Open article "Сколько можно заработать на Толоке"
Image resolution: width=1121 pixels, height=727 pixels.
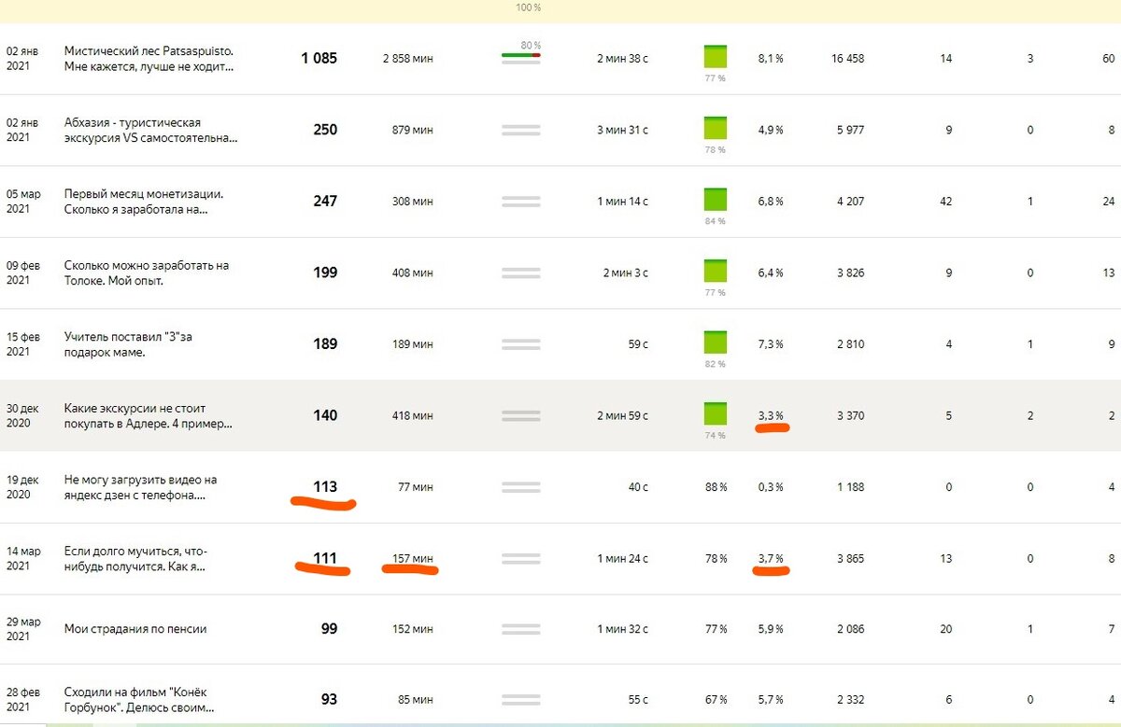click(x=147, y=273)
